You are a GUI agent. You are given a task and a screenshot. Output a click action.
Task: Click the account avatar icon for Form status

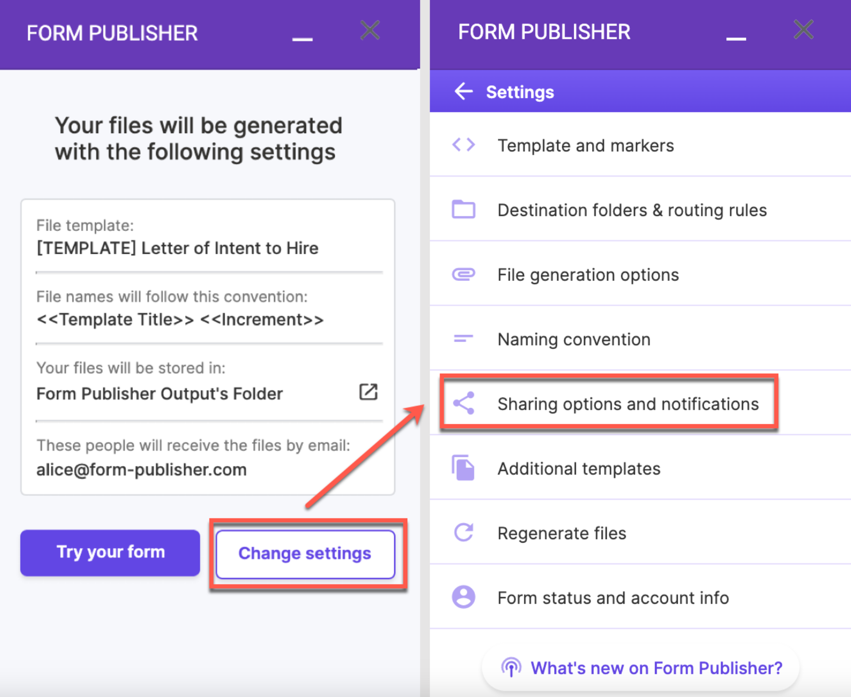tap(463, 597)
